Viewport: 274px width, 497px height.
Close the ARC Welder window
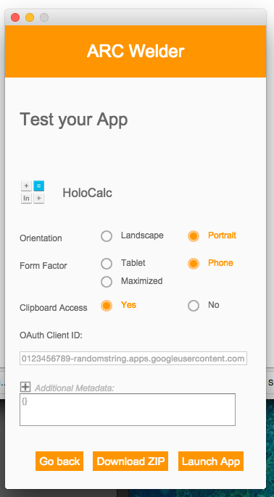pos(15,17)
